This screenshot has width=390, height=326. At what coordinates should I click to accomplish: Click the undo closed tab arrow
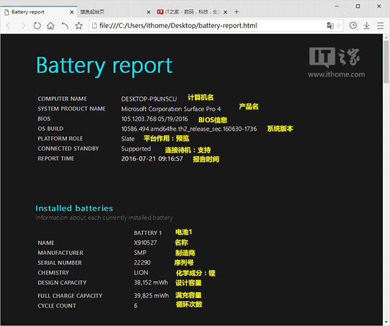[65, 25]
